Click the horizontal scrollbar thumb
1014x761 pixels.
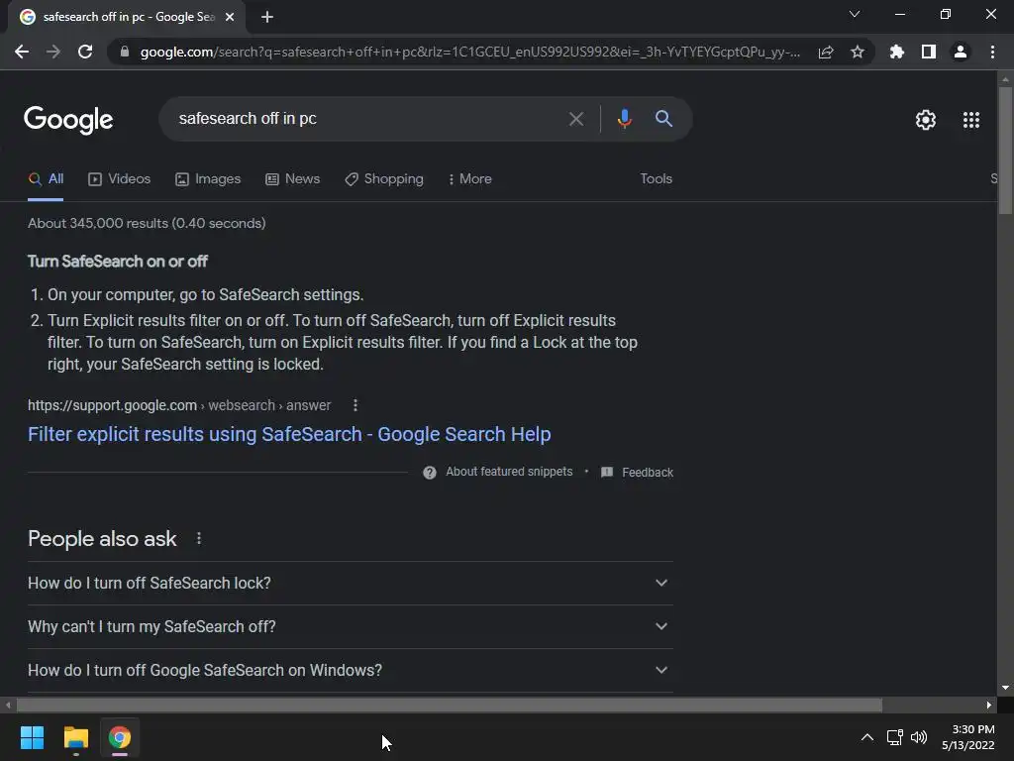450,705
